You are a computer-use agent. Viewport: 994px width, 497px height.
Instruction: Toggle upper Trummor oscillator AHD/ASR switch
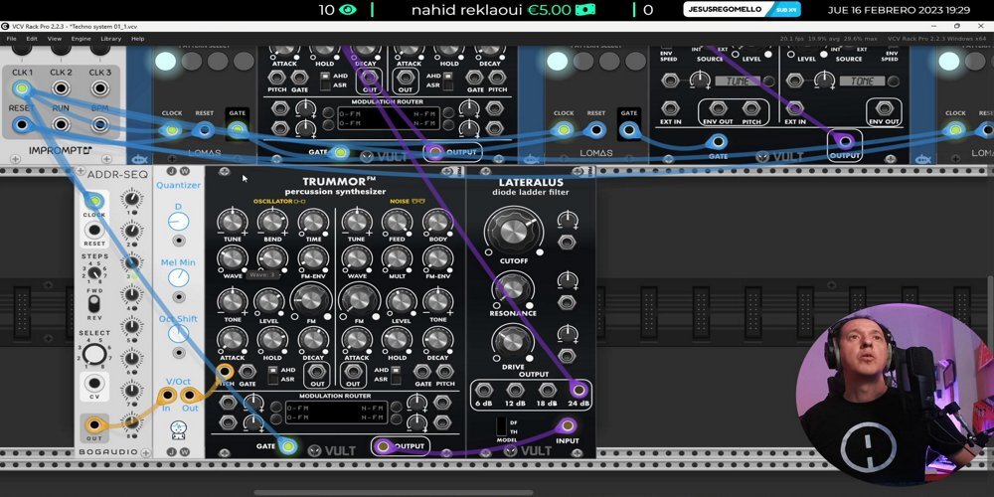click(325, 80)
